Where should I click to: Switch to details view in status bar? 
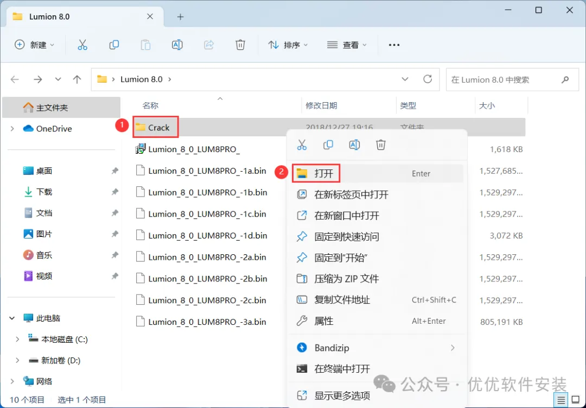click(x=561, y=400)
